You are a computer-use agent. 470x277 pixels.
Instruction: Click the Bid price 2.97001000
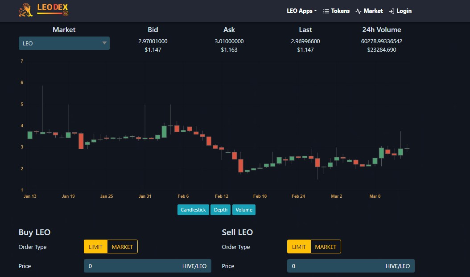pos(153,41)
